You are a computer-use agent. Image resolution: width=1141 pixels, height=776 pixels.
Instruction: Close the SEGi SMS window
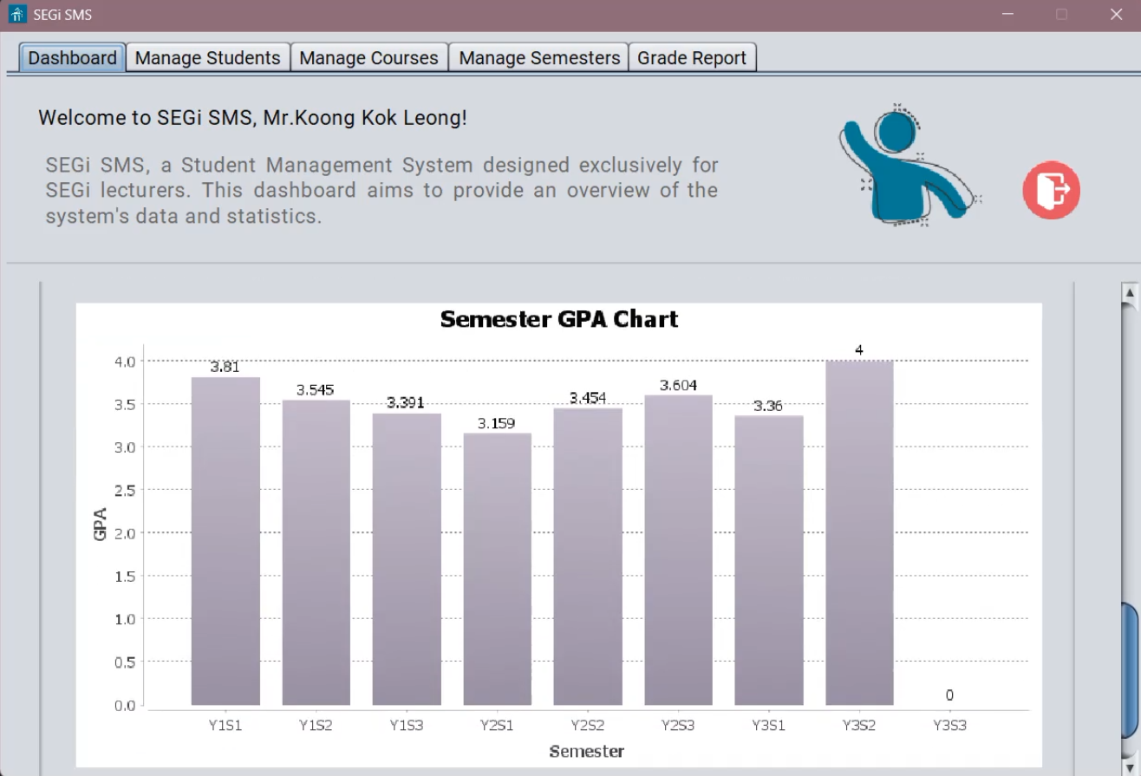[1116, 15]
